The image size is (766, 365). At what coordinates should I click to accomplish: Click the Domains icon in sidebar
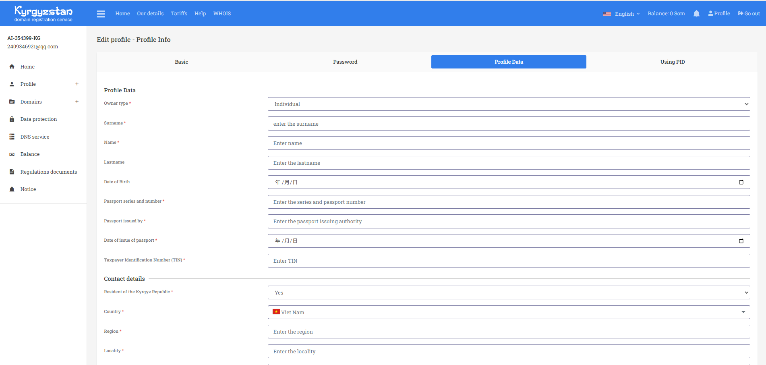pos(12,102)
